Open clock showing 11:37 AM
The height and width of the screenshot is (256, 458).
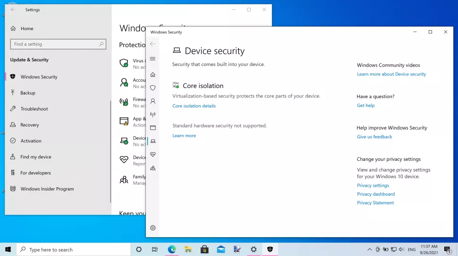click(429, 249)
